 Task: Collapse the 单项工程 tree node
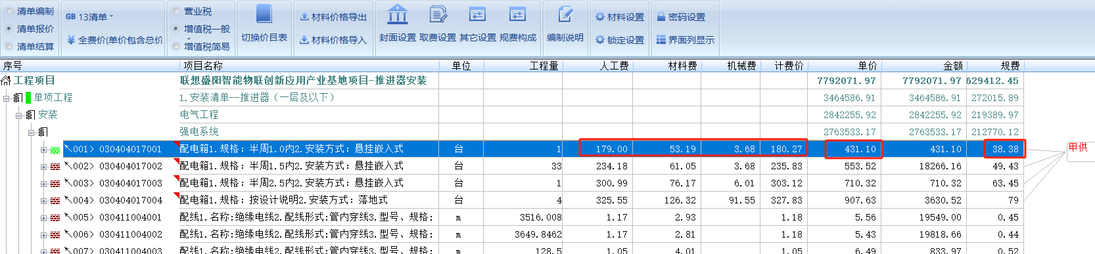click(x=6, y=98)
